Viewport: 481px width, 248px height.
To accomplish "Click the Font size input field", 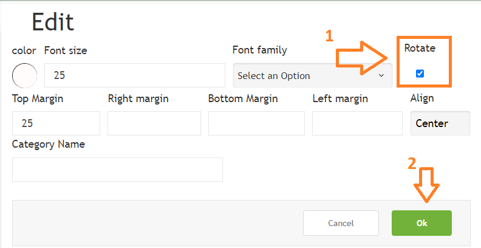I will (x=135, y=75).
